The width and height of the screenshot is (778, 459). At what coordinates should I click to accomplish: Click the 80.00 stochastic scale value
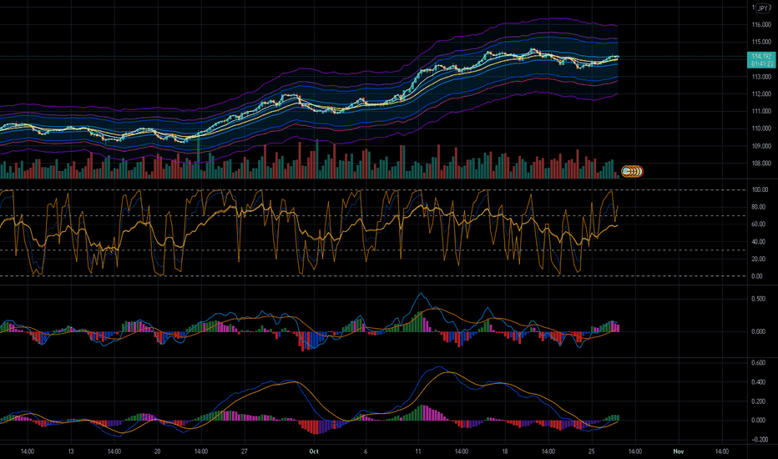coord(759,208)
